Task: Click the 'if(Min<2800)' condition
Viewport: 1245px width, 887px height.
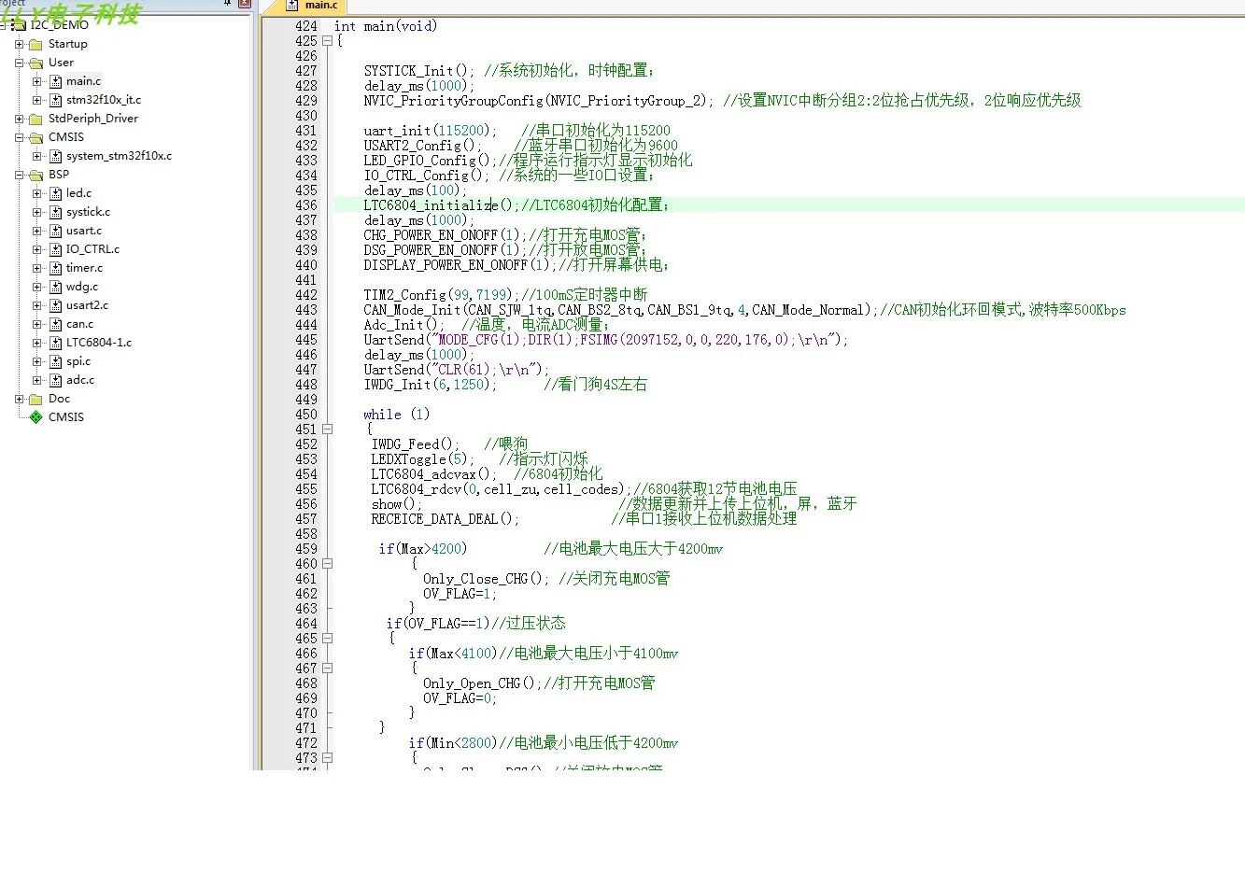Action: point(453,743)
